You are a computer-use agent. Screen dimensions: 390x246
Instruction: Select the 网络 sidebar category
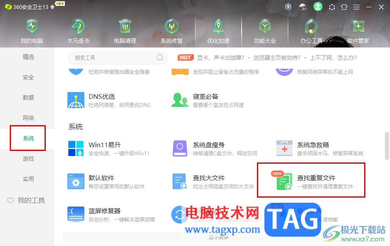(x=28, y=118)
